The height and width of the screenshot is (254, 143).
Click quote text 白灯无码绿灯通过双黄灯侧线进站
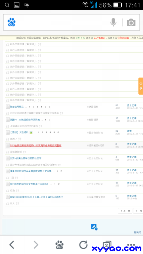[x=34, y=113]
